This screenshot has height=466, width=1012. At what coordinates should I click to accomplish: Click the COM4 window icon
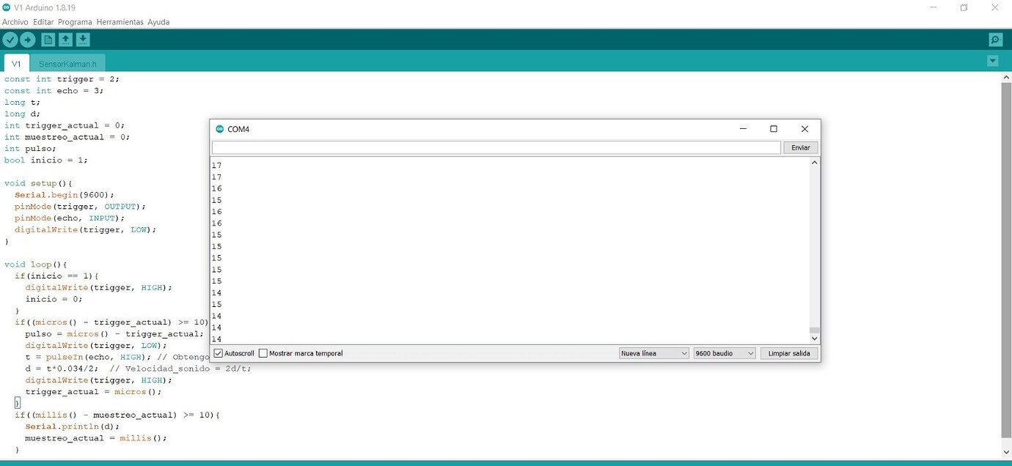219,129
